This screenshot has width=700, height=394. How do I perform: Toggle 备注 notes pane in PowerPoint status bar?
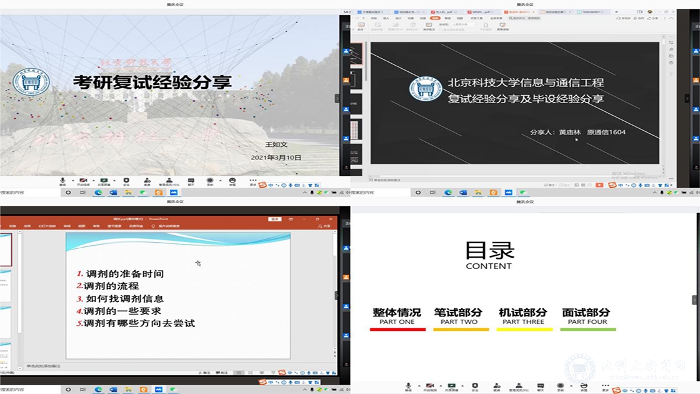[204, 373]
